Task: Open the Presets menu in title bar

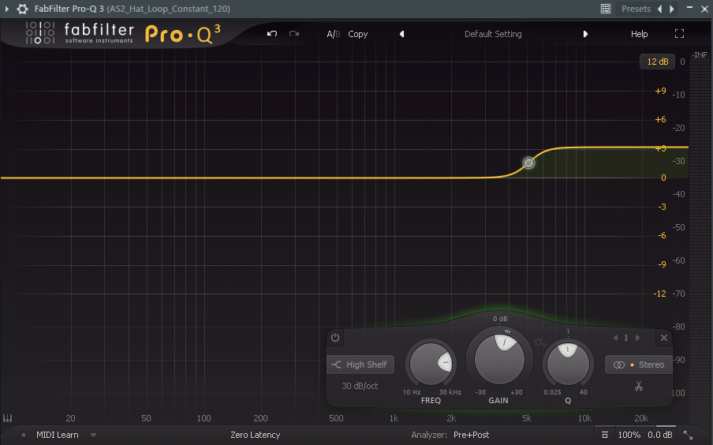Action: pos(636,9)
